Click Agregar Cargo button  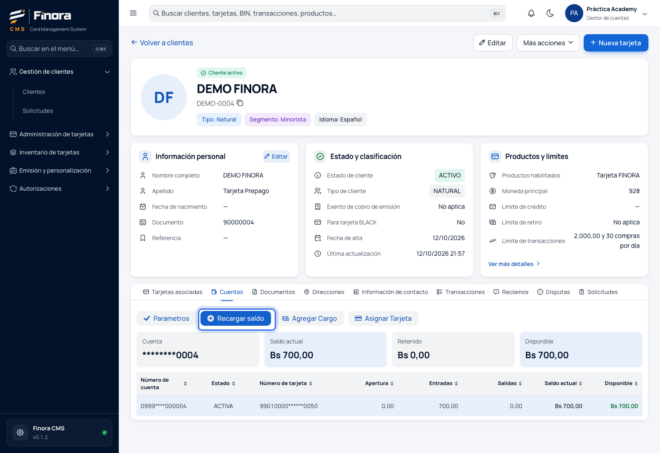click(x=310, y=318)
